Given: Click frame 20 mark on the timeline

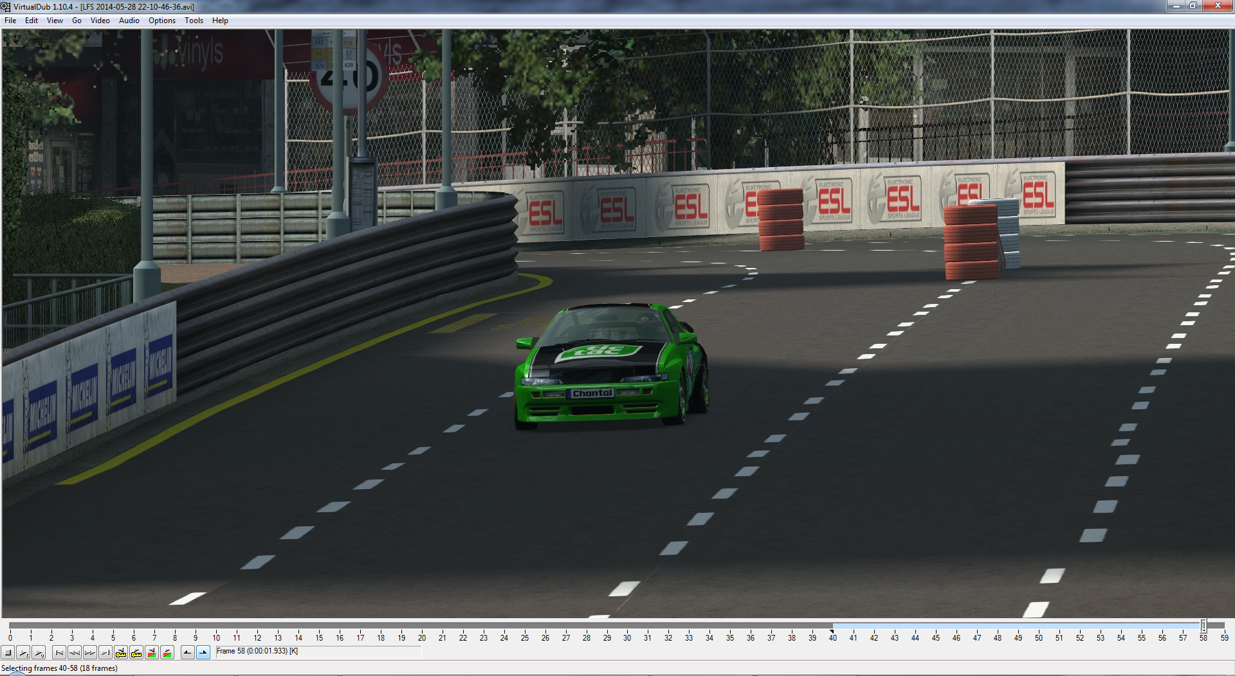Looking at the screenshot, I should point(421,633).
